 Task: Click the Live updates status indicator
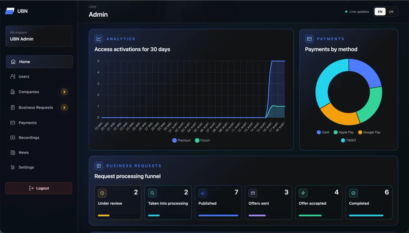[357, 12]
